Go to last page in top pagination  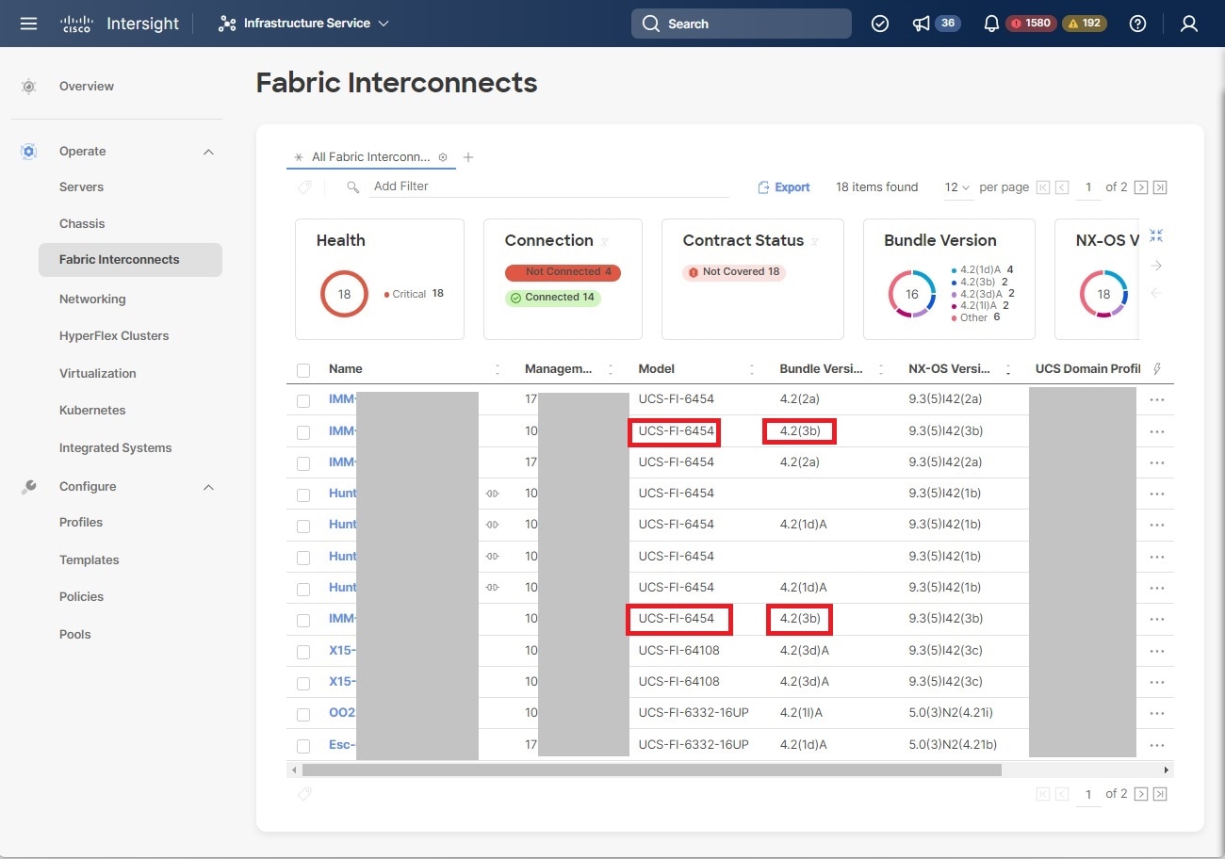(1160, 187)
